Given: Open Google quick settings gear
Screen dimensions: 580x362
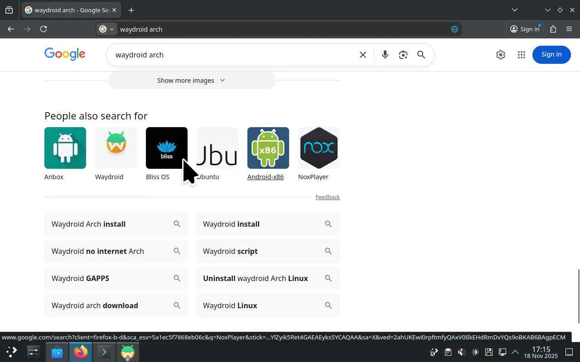Looking at the screenshot, I should pyautogui.click(x=500, y=55).
